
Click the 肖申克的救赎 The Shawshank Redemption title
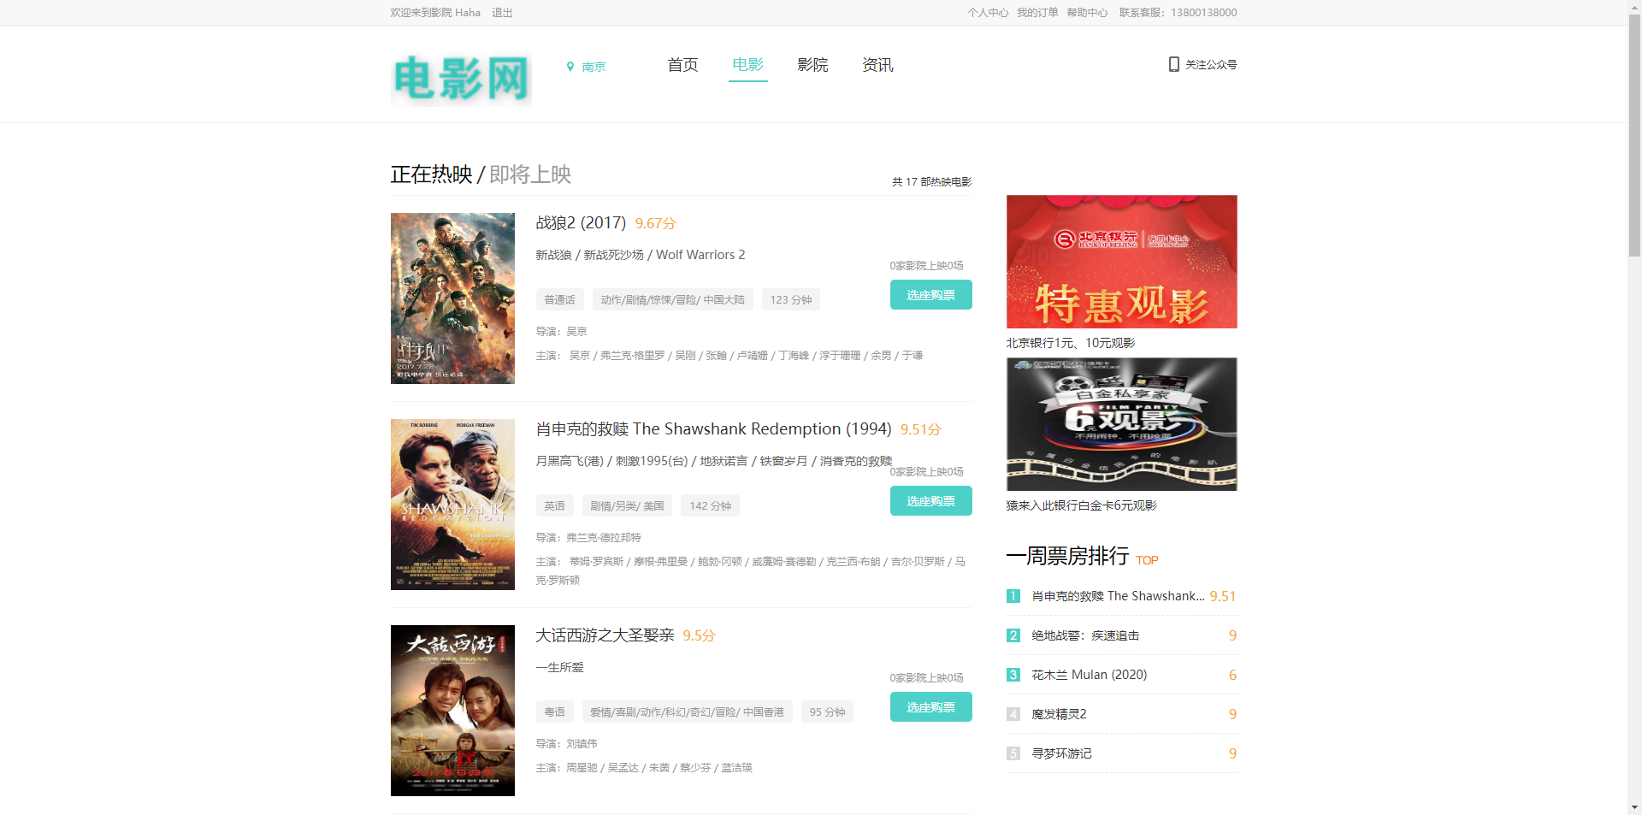click(713, 429)
